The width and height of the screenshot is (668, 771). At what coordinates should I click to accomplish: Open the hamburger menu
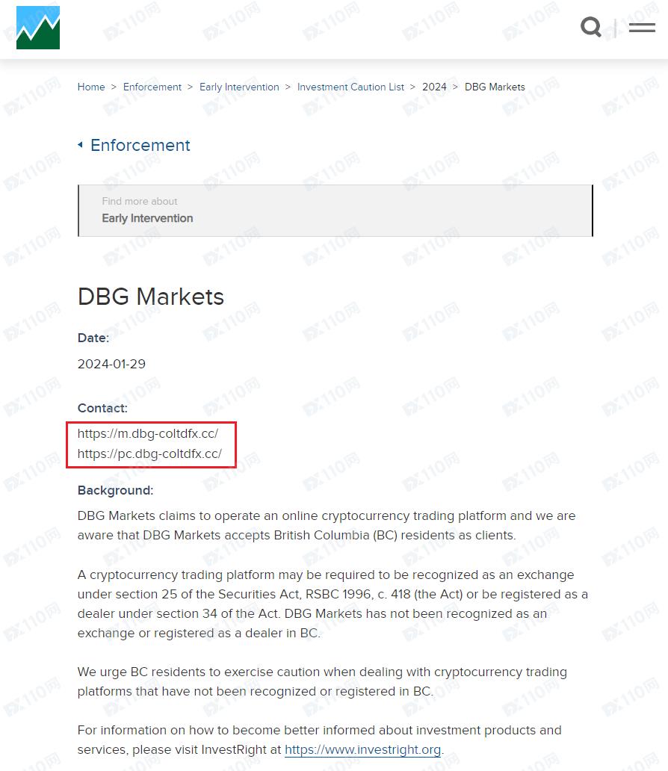(642, 28)
